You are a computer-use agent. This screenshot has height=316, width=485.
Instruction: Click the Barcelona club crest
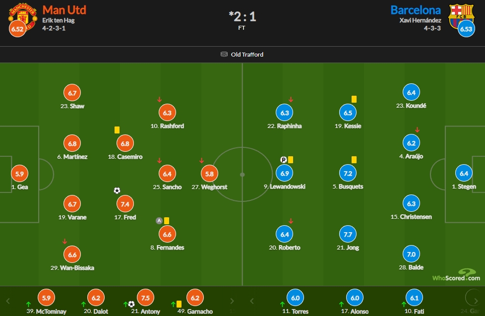click(461, 16)
